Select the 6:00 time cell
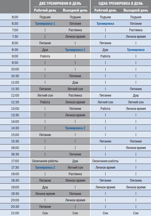 pyautogui.click(x=15, y=17)
